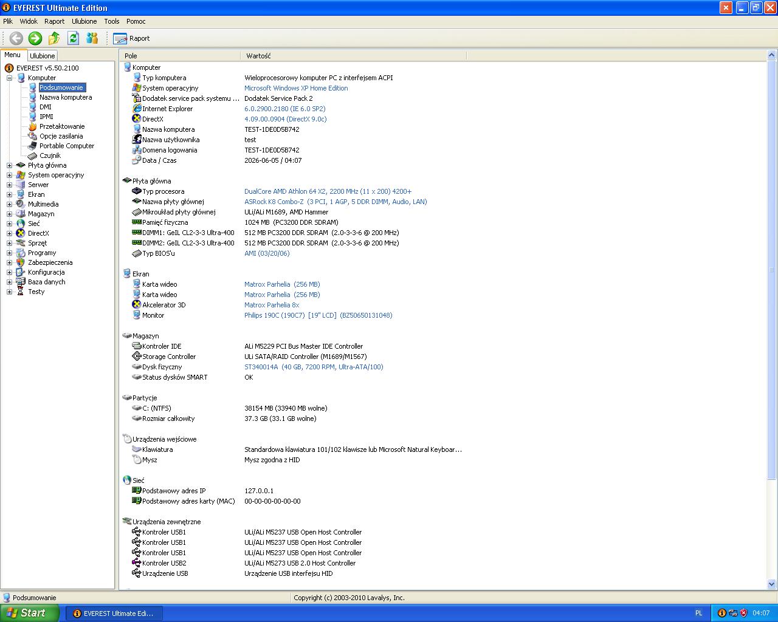Click the Kontroler USB2 icon
The height and width of the screenshot is (622, 778).
coord(137,563)
